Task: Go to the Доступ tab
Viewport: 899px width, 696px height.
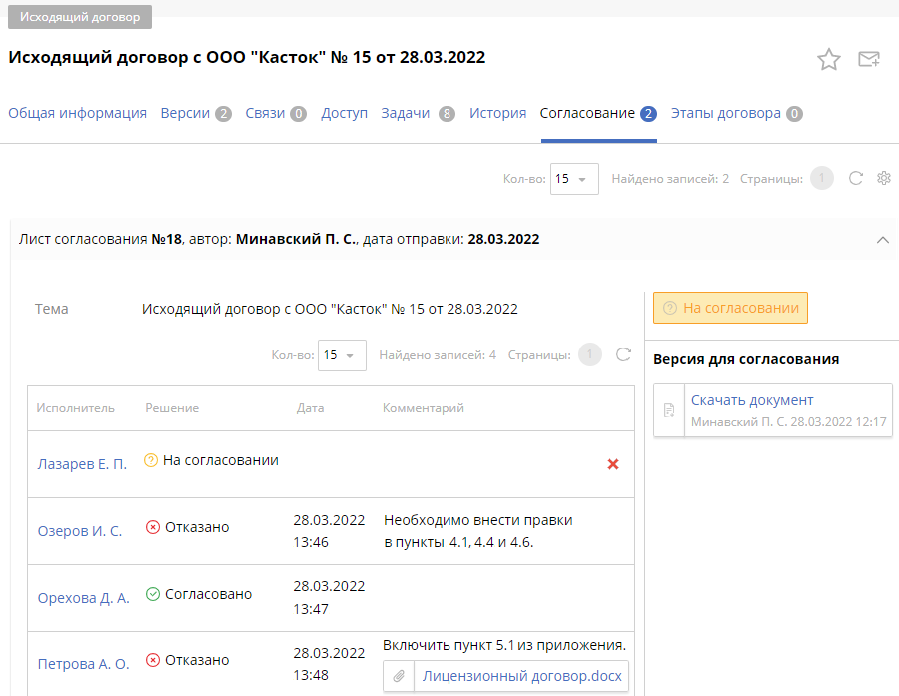Action: click(344, 114)
